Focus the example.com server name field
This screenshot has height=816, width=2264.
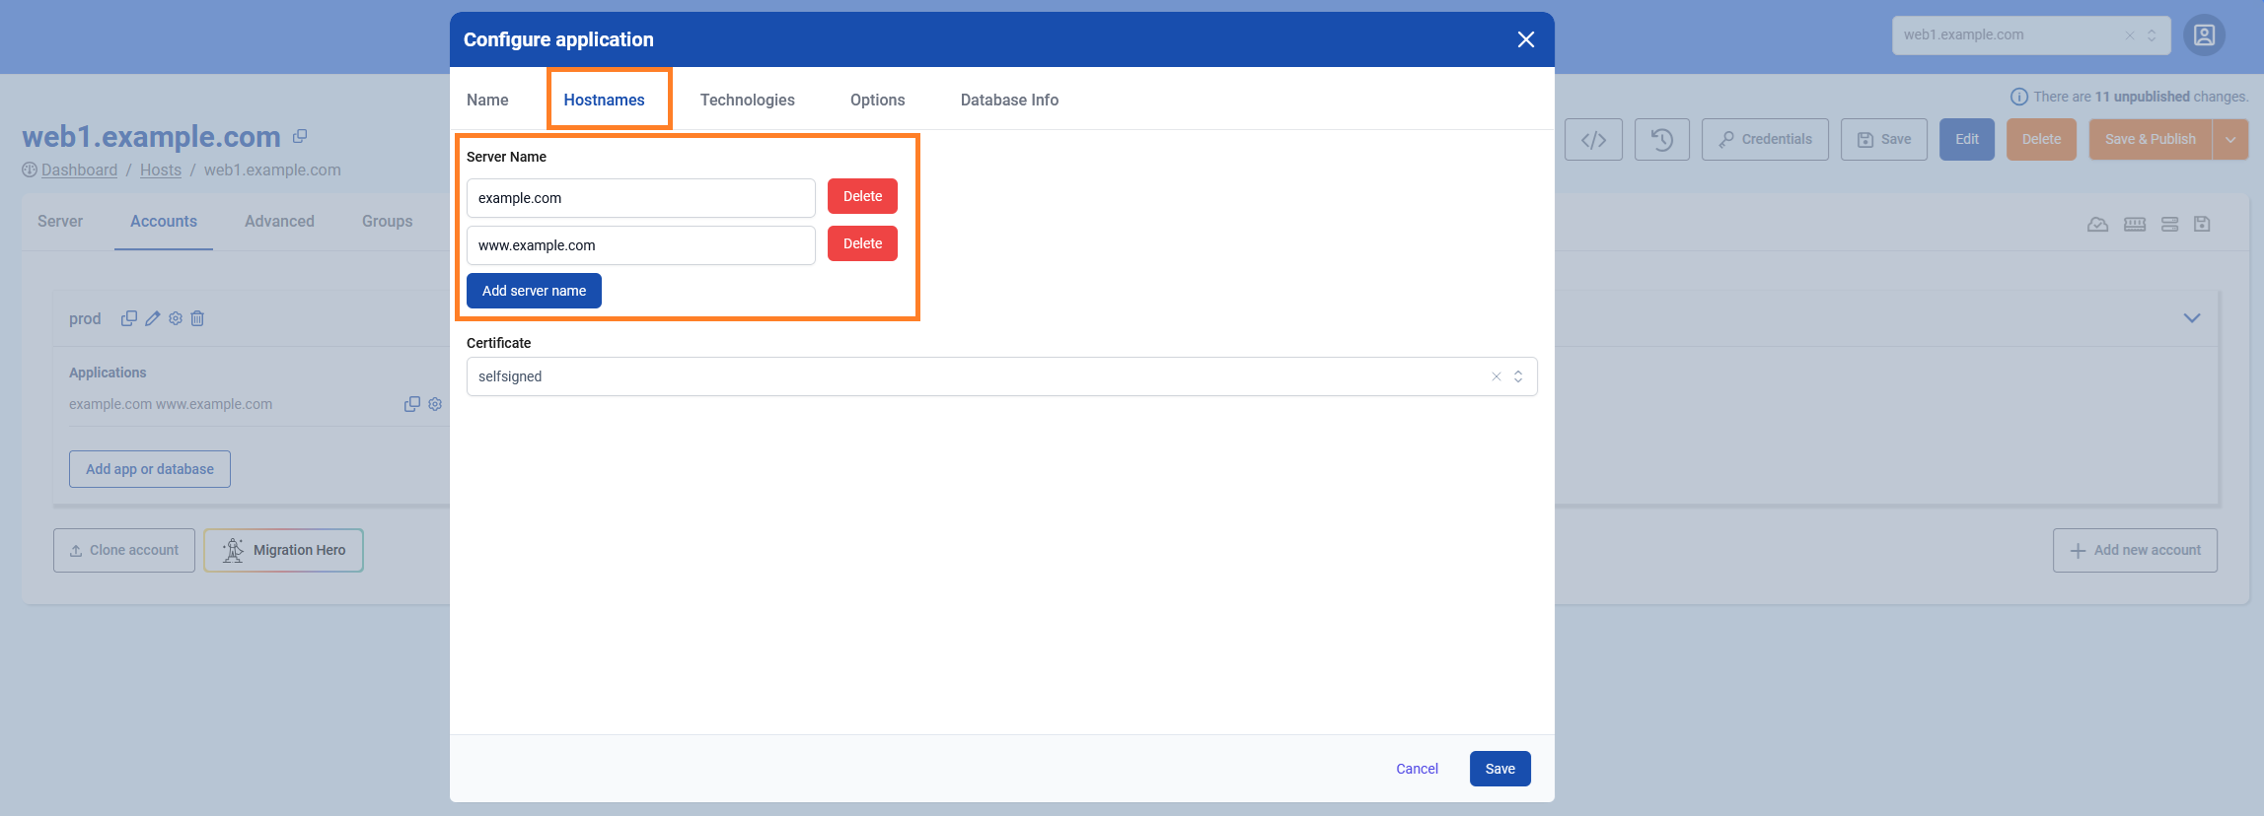(640, 198)
